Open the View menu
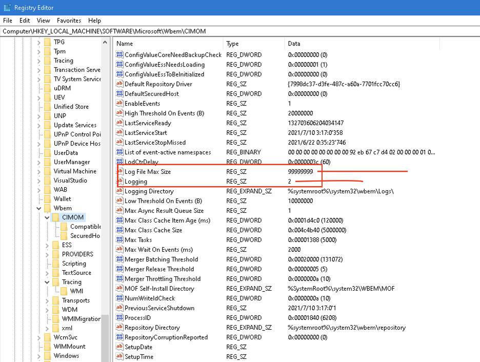This screenshot has height=362, width=480. pyautogui.click(x=43, y=21)
